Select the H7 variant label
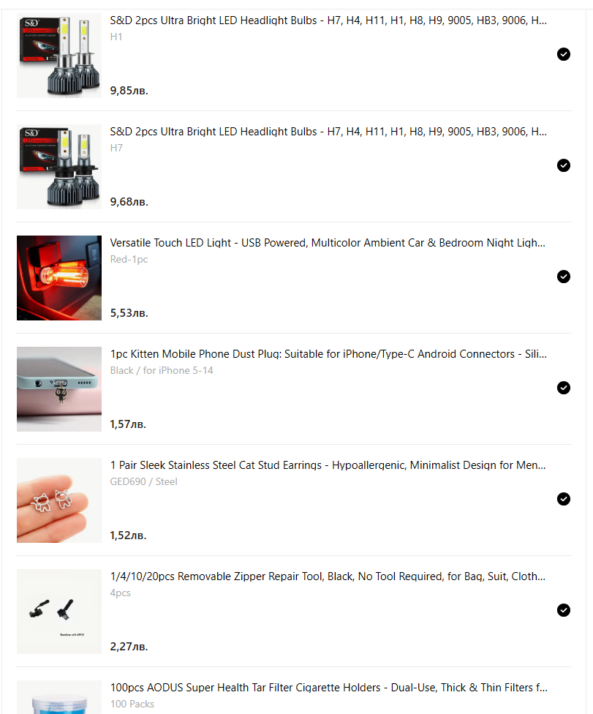The width and height of the screenshot is (593, 714). coord(116,148)
